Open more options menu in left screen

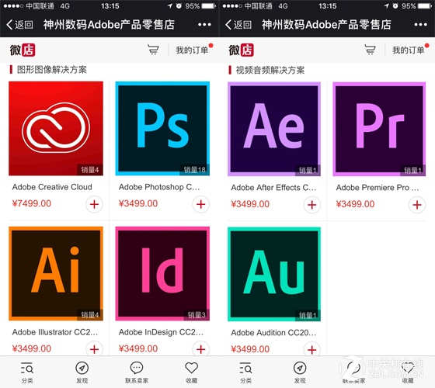pyautogui.click(x=204, y=25)
